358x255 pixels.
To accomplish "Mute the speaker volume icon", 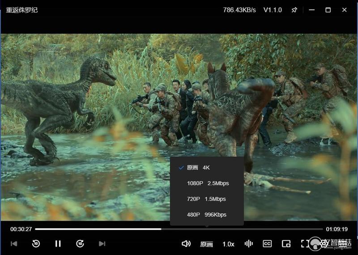I will click(x=186, y=244).
